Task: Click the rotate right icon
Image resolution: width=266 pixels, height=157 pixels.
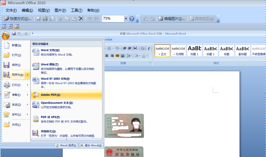Action: point(152,19)
